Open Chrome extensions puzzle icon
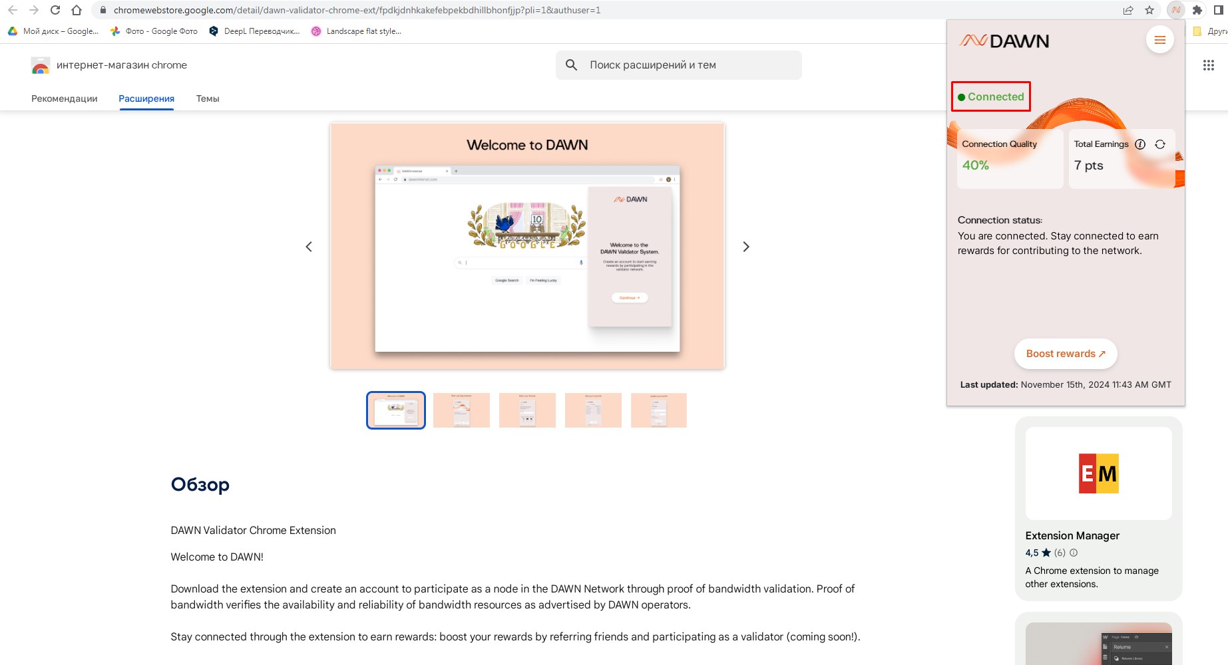The image size is (1228, 665). (1197, 10)
